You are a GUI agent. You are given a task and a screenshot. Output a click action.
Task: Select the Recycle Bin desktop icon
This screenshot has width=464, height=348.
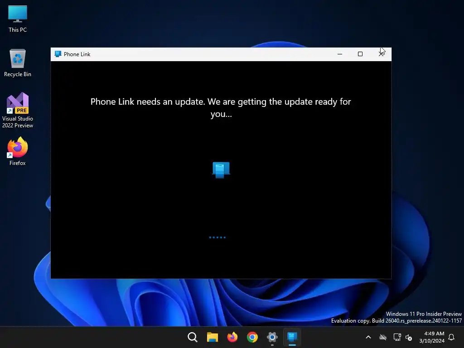tap(18, 63)
